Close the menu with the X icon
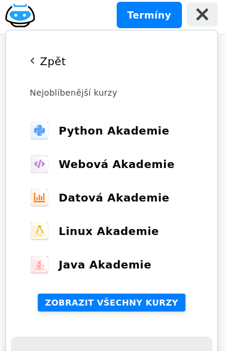Viewport: 225px width, 351px height. click(202, 14)
